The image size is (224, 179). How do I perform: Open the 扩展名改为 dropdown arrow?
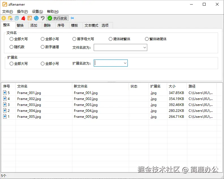point(125,63)
